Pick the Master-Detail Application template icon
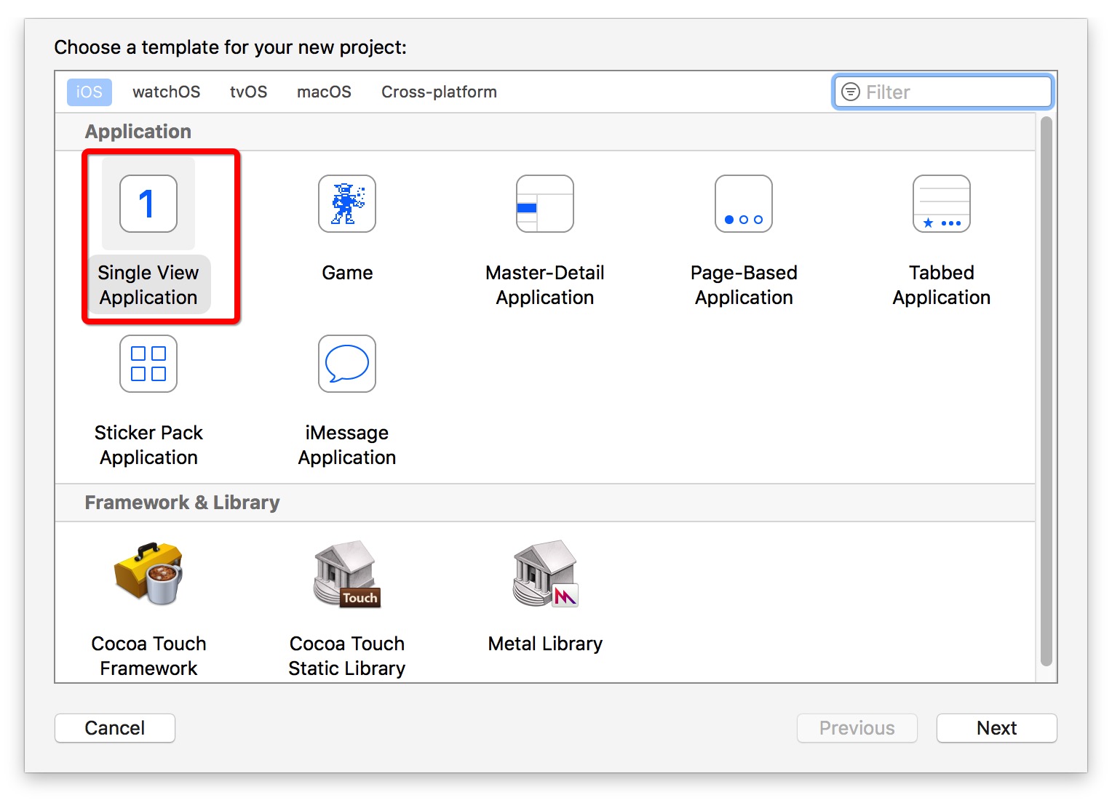Image resolution: width=1112 pixels, height=803 pixels. pyautogui.click(x=545, y=204)
